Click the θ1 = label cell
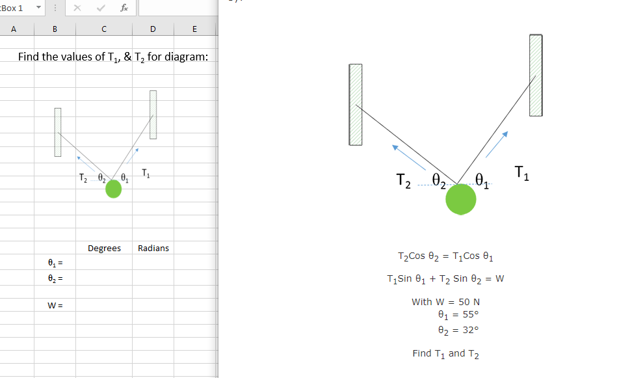The height and width of the screenshot is (378, 630). point(55,262)
